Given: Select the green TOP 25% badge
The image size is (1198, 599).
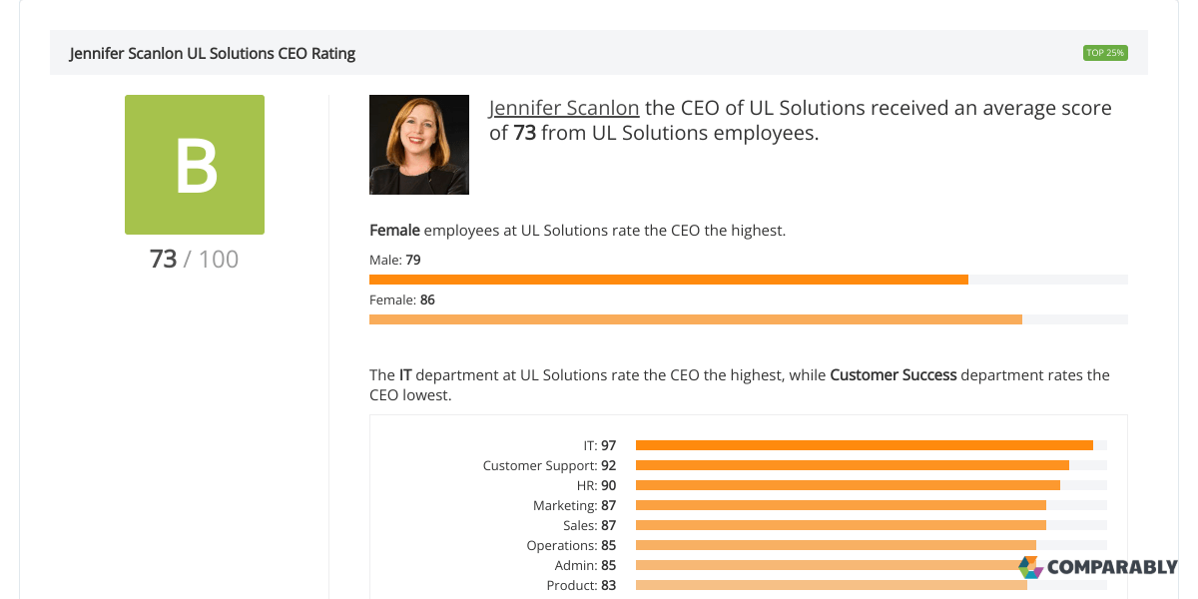Looking at the screenshot, I should tap(1105, 52).
